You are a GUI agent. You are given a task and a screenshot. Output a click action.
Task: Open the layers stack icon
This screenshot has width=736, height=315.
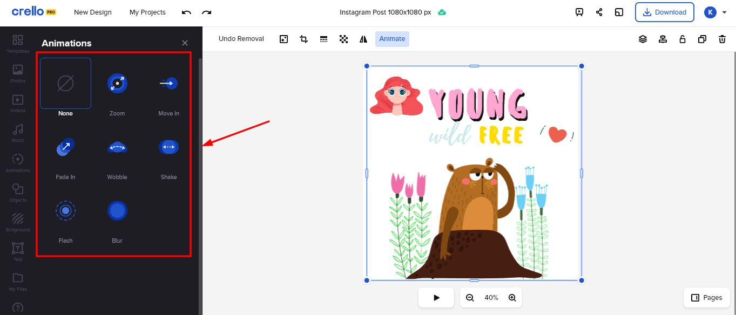643,39
